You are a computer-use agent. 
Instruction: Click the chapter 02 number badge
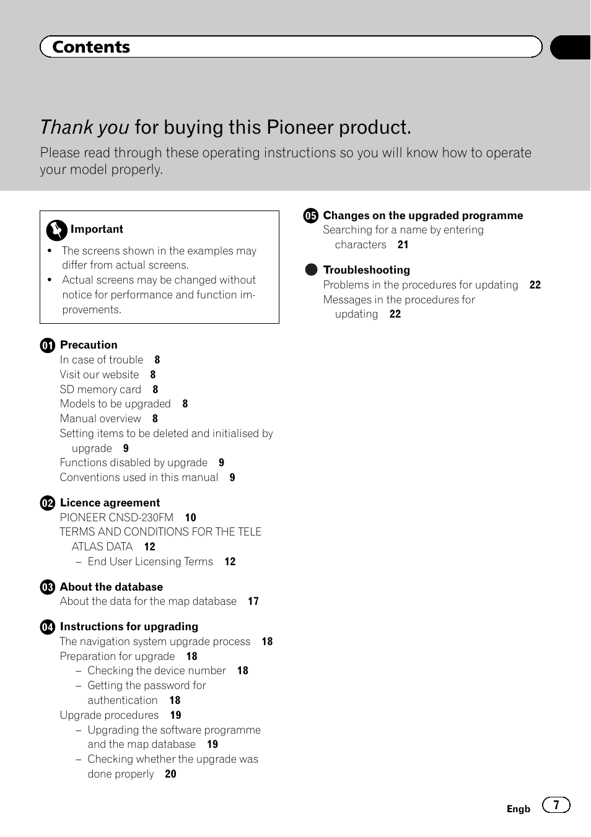(48, 503)
